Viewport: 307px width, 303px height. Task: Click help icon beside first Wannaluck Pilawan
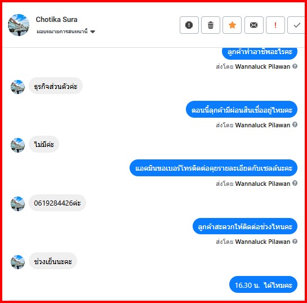[x=295, y=66]
